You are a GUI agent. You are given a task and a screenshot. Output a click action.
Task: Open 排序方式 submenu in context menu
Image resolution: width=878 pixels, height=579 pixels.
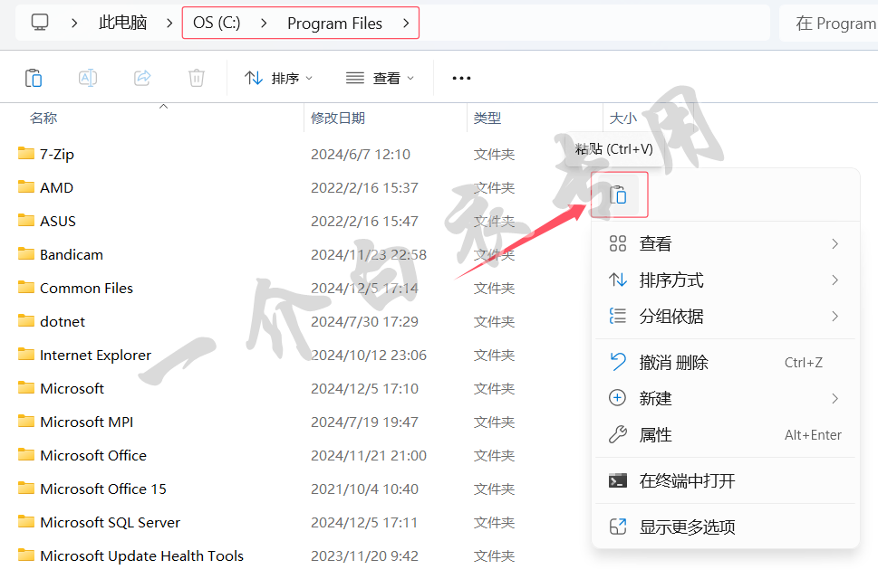click(x=725, y=280)
